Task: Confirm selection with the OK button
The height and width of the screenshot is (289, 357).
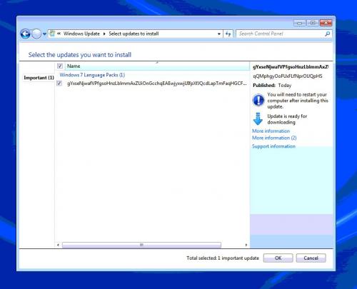Action: pyautogui.click(x=278, y=258)
